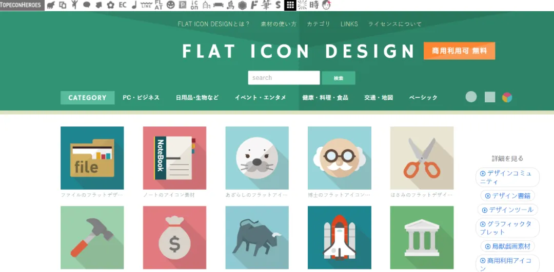Click the smiley face icon in the top bar
This screenshot has width=554, height=272.
tap(171, 5)
